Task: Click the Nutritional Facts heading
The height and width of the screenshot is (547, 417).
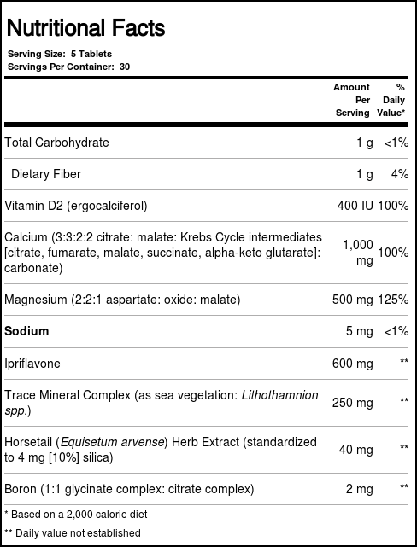Action: coord(86,28)
